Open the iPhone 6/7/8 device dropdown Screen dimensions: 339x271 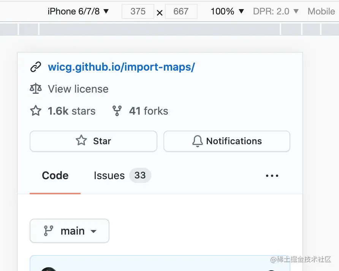pos(78,11)
